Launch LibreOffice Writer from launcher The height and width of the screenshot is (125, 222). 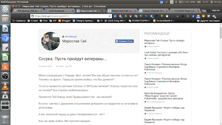(5, 28)
